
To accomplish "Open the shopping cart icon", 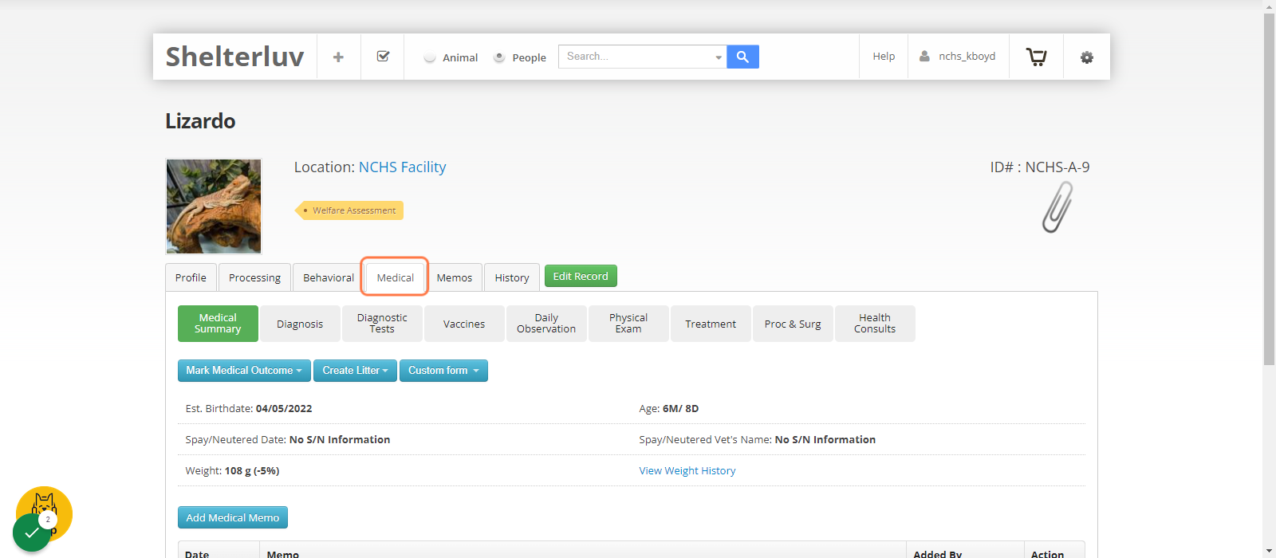I will click(1036, 57).
